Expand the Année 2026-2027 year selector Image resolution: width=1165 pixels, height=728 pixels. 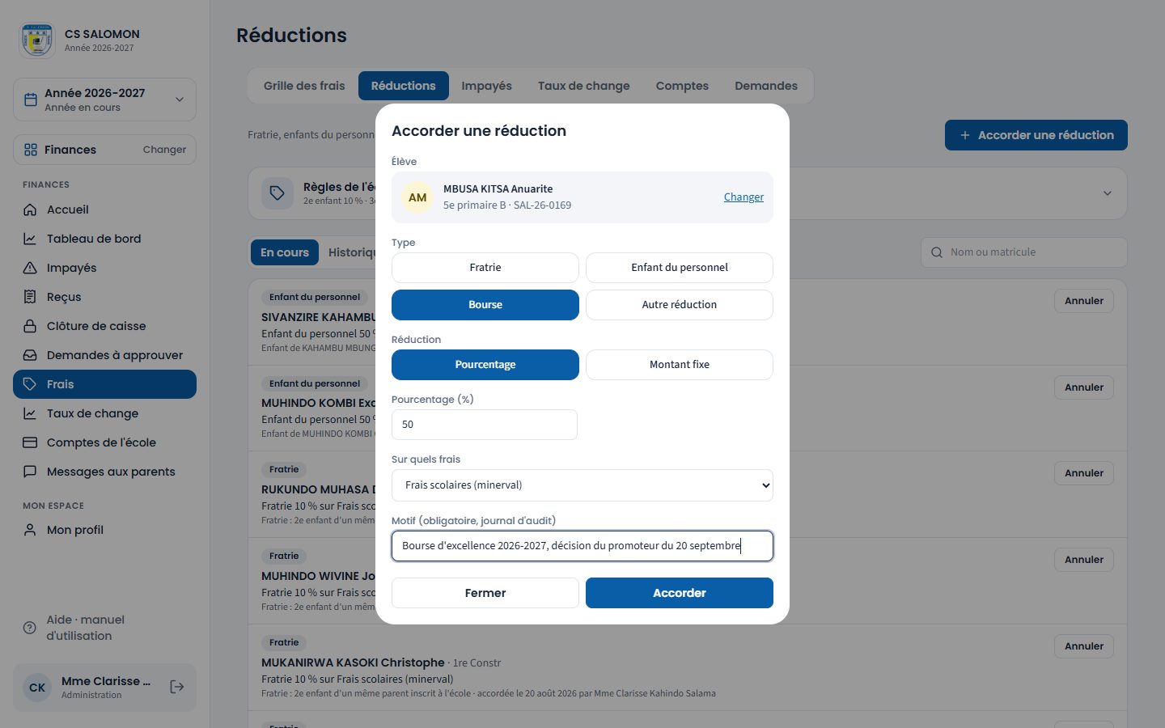tap(104, 99)
